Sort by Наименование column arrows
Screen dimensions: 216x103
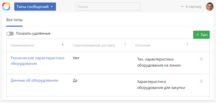coord(63,44)
